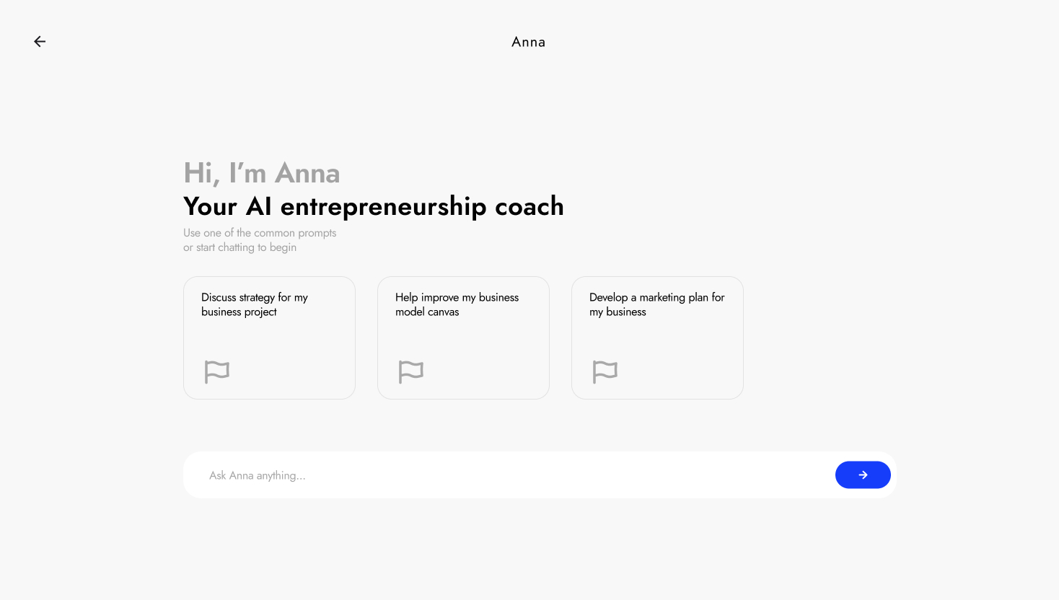This screenshot has height=600, width=1059.
Task: Click the flag icon in marketing plan card
Action: pos(605,372)
